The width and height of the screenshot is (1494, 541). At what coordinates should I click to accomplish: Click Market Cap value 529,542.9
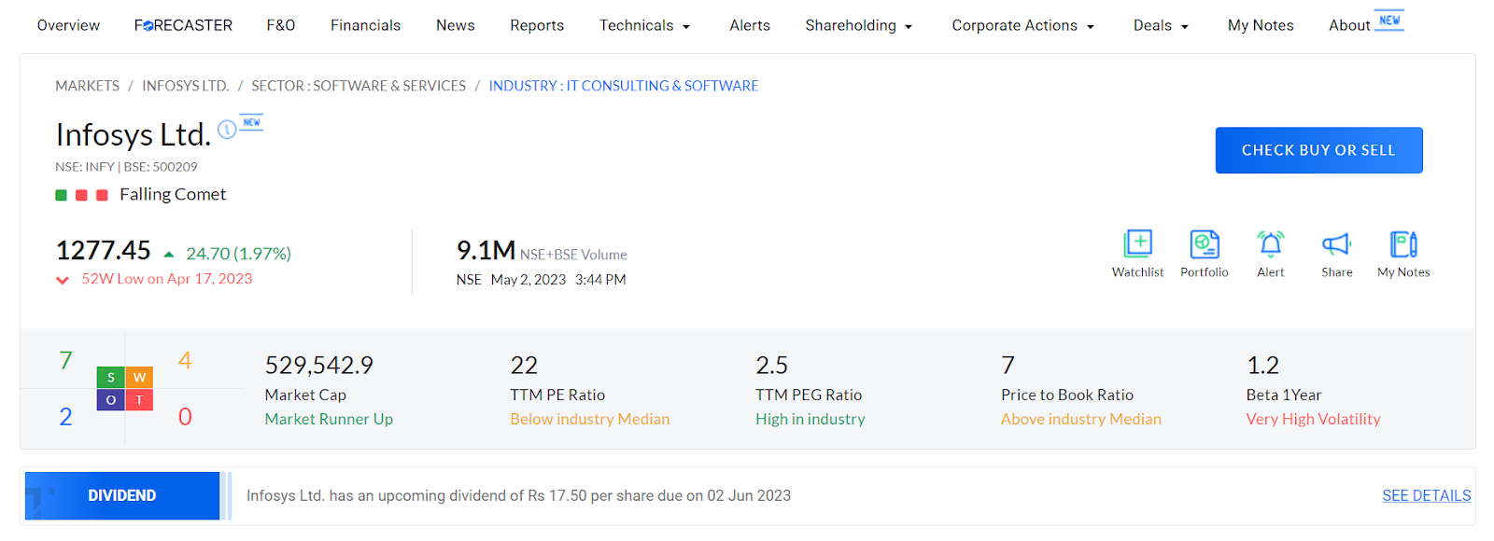pyautogui.click(x=319, y=366)
